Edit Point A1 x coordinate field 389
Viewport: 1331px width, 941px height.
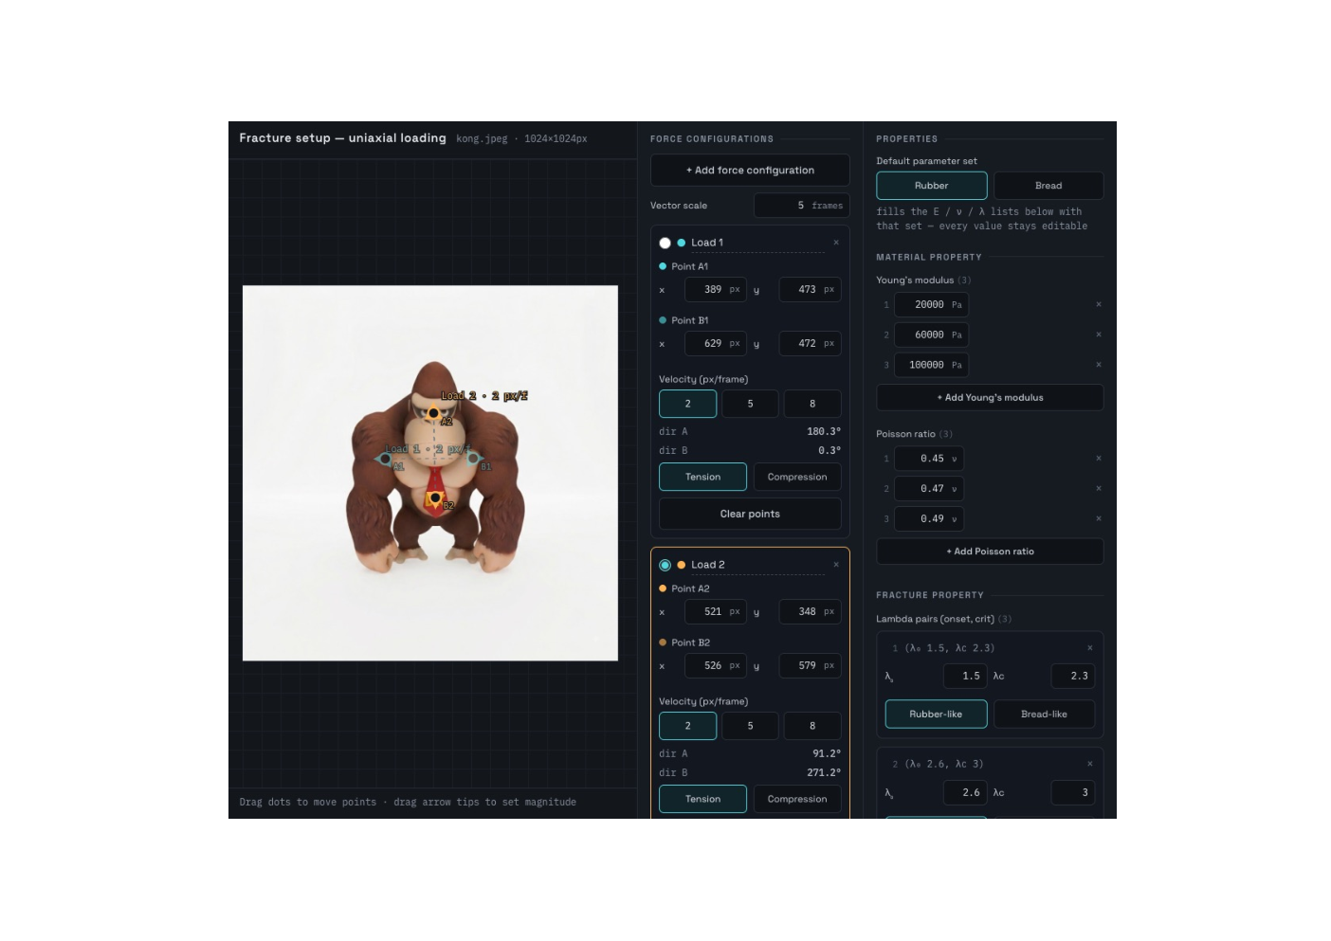coord(715,290)
